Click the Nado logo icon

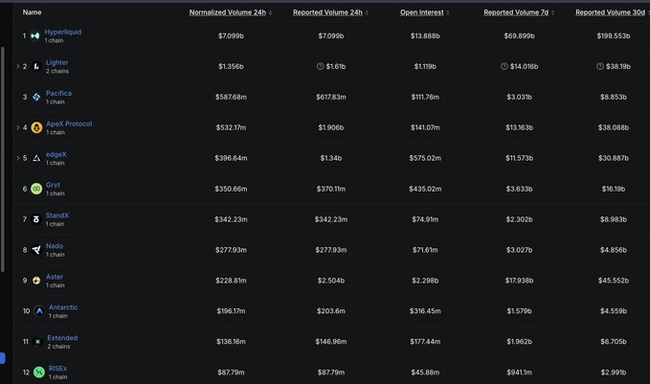coord(36,250)
